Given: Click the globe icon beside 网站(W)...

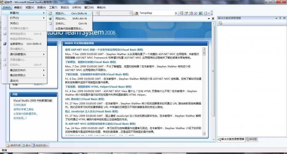Looking at the screenshot, I should pyautogui.click(x=50, y=18).
